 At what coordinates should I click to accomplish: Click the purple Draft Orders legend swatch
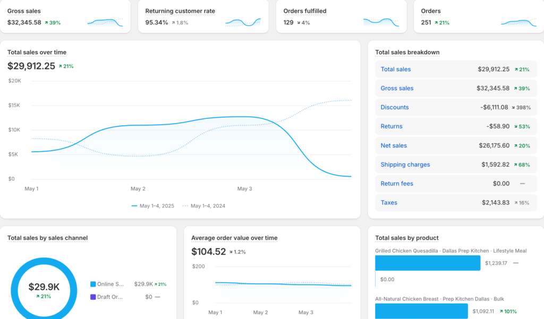[93, 297]
